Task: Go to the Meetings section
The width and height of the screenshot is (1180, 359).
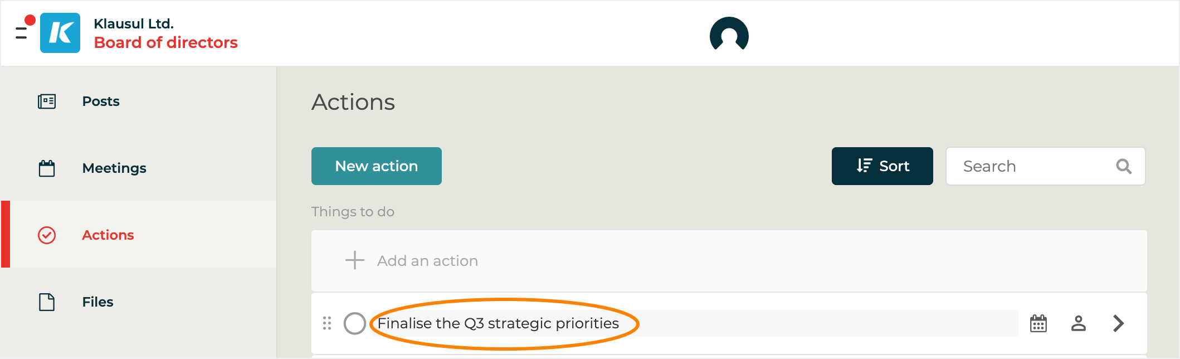Action: pos(114,168)
